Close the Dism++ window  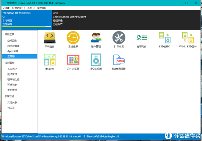coord(196,3)
